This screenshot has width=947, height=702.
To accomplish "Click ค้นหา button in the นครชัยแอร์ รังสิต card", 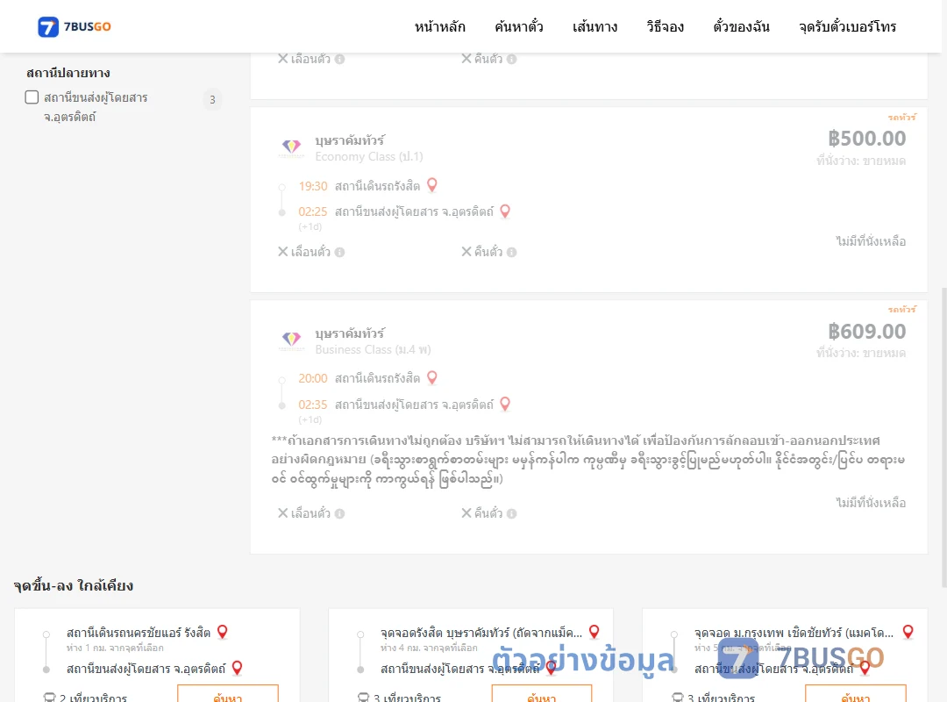I will 228,695.
